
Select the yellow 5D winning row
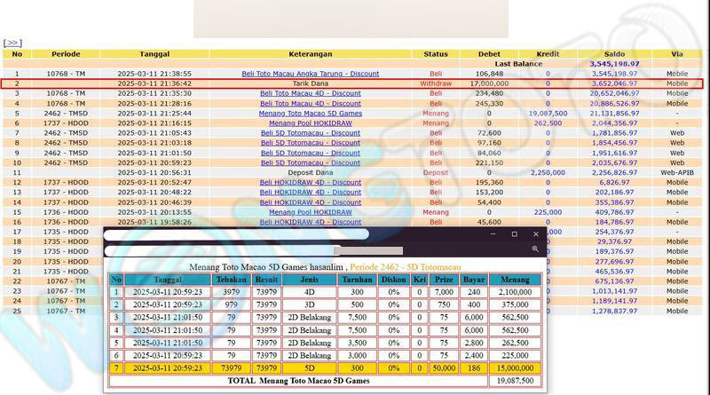point(324,367)
